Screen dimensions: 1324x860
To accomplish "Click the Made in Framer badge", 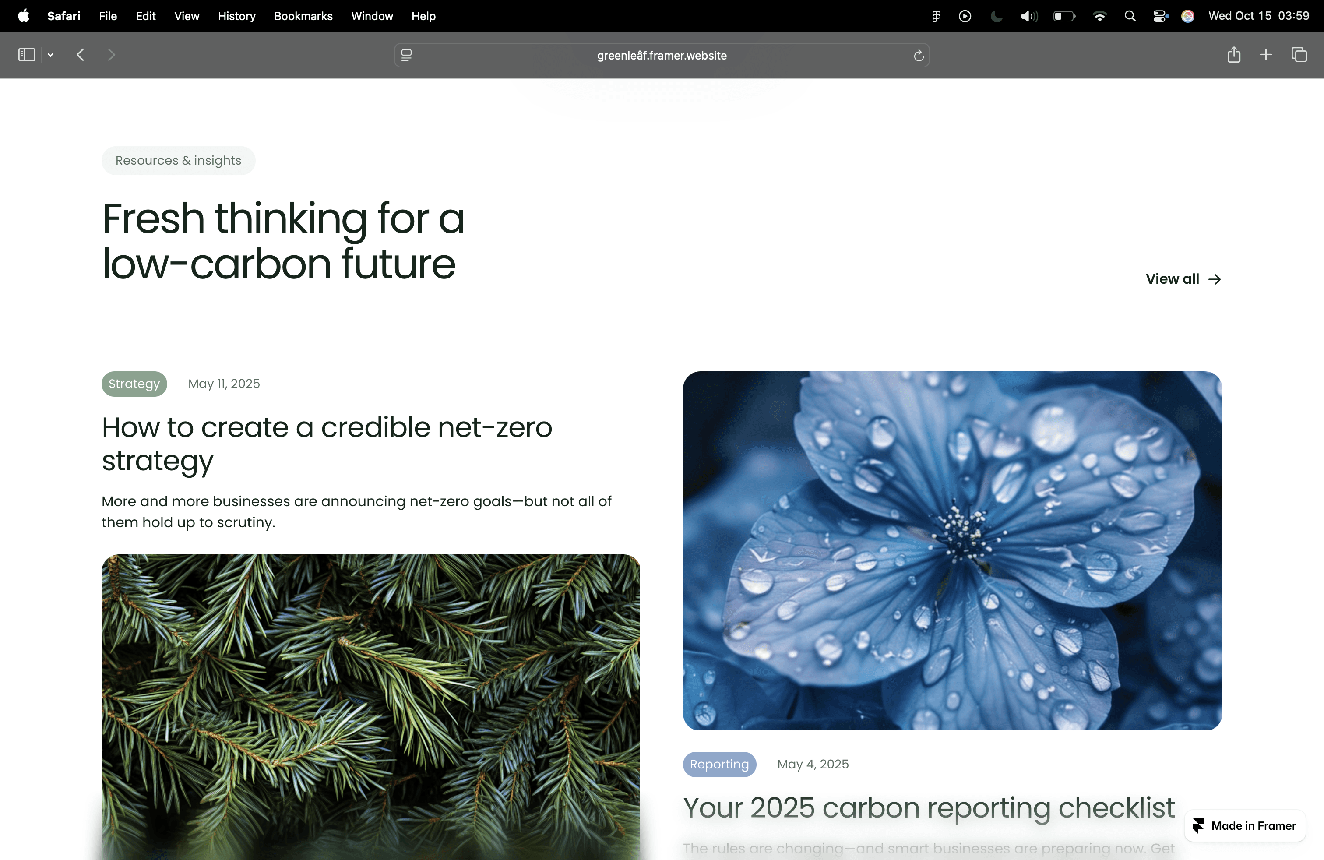I will pyautogui.click(x=1245, y=825).
